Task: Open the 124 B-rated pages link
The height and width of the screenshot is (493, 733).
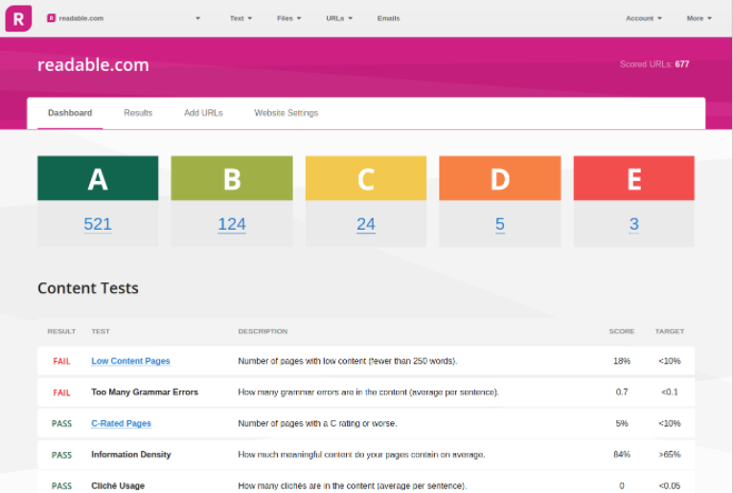Action: click(x=232, y=224)
